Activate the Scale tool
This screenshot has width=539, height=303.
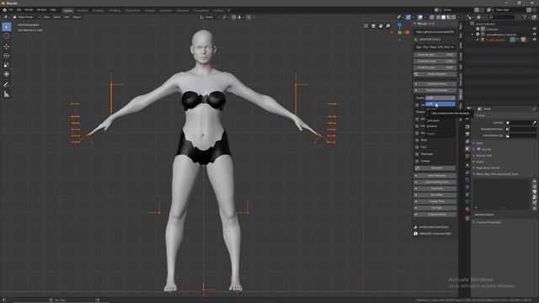(6, 65)
